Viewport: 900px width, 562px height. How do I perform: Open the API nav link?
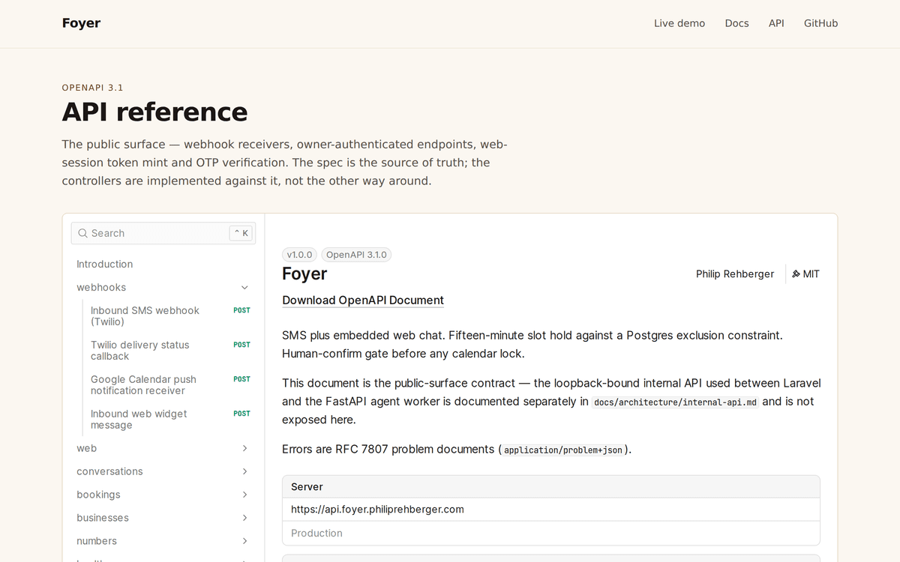[x=776, y=23]
